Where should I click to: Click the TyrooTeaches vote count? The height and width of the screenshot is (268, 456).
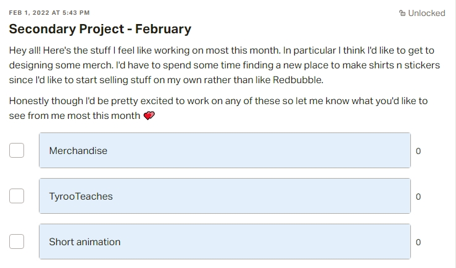click(x=418, y=197)
